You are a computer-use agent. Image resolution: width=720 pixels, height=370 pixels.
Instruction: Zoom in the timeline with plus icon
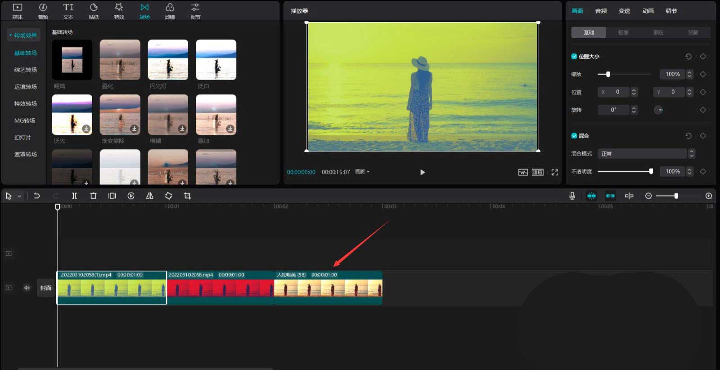[x=709, y=196]
